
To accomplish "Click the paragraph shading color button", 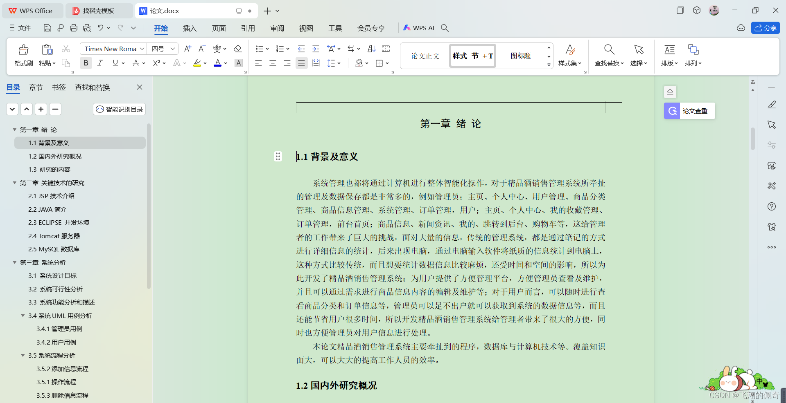I will [x=359, y=63].
